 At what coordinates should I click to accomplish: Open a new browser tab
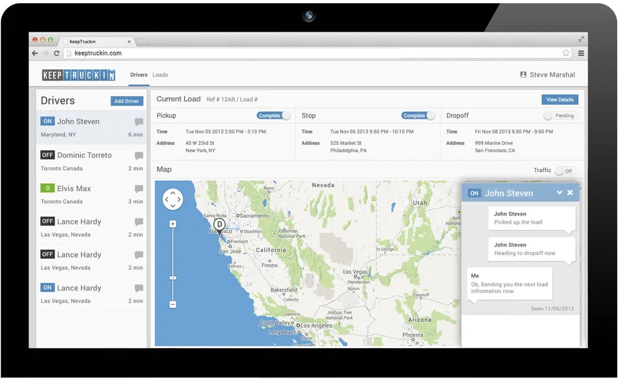pyautogui.click(x=142, y=42)
